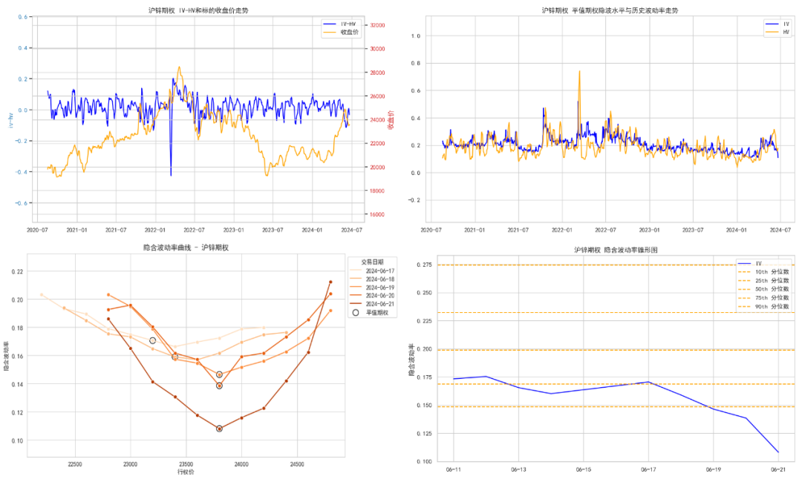The image size is (802, 479).
Task: Click the '0.225' tick on cone chart
Action: 425,321
